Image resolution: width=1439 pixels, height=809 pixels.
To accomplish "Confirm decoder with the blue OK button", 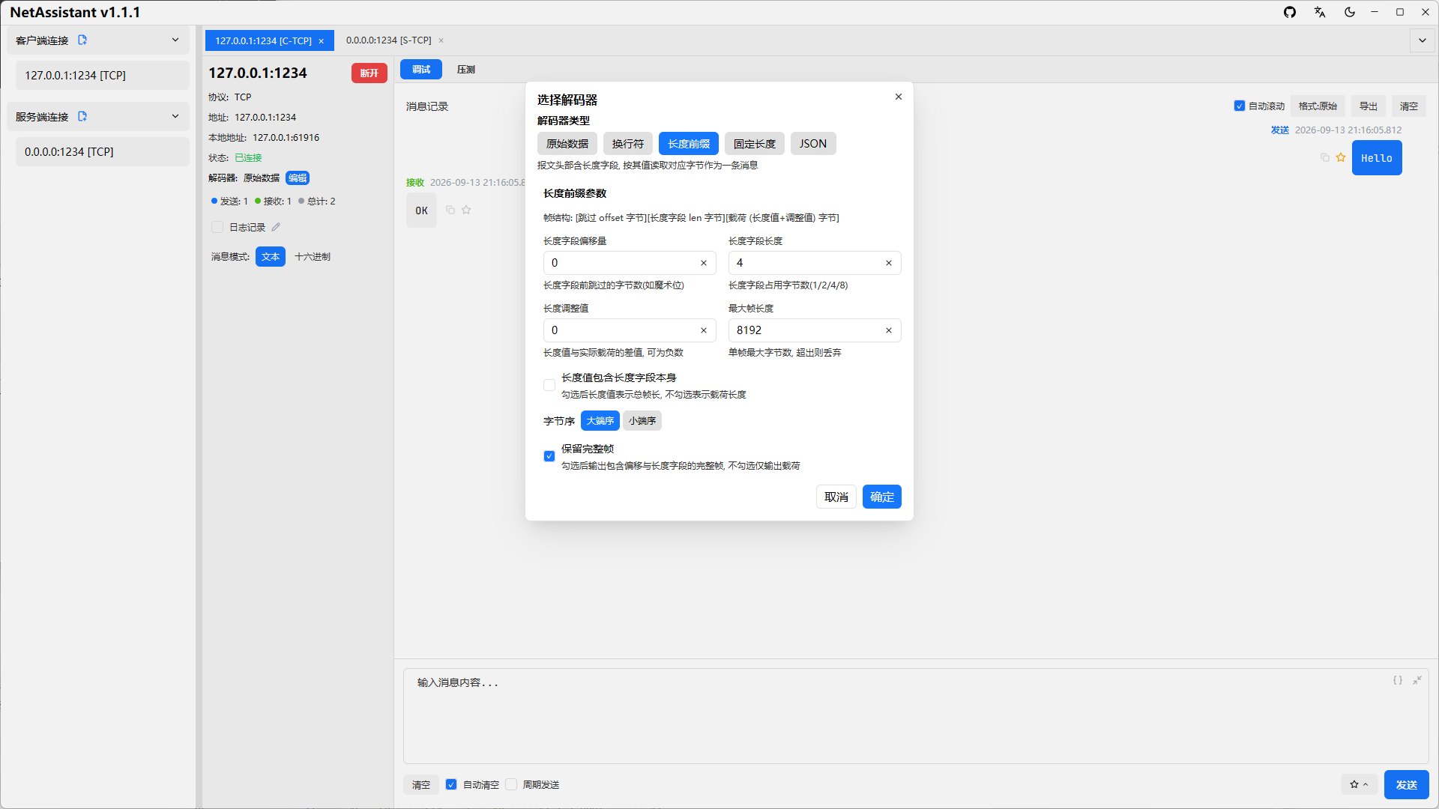I will tap(882, 497).
